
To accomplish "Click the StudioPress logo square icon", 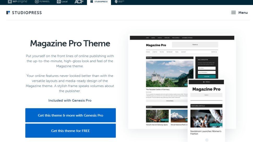I will (x=8, y=13).
